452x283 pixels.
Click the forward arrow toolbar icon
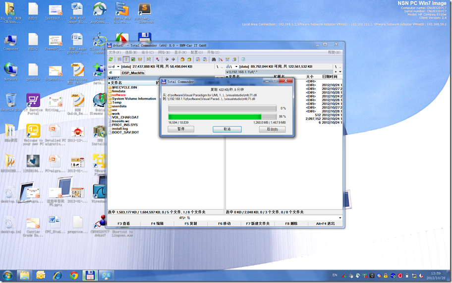coord(173,59)
